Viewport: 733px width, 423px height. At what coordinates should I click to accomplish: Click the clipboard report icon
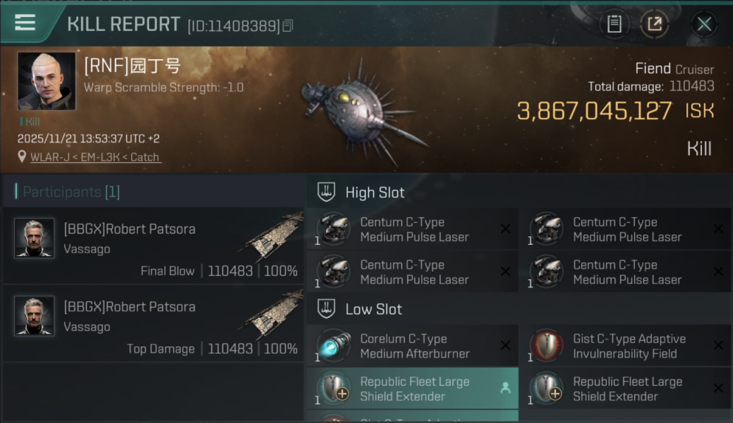(x=614, y=24)
